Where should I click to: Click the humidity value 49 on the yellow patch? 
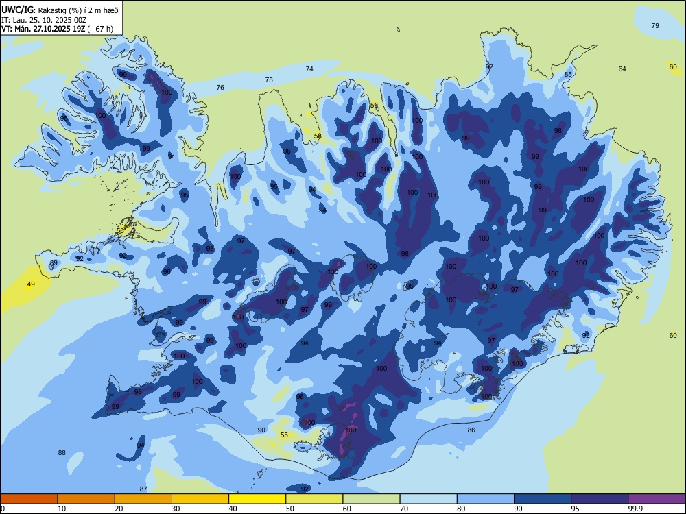(x=31, y=284)
